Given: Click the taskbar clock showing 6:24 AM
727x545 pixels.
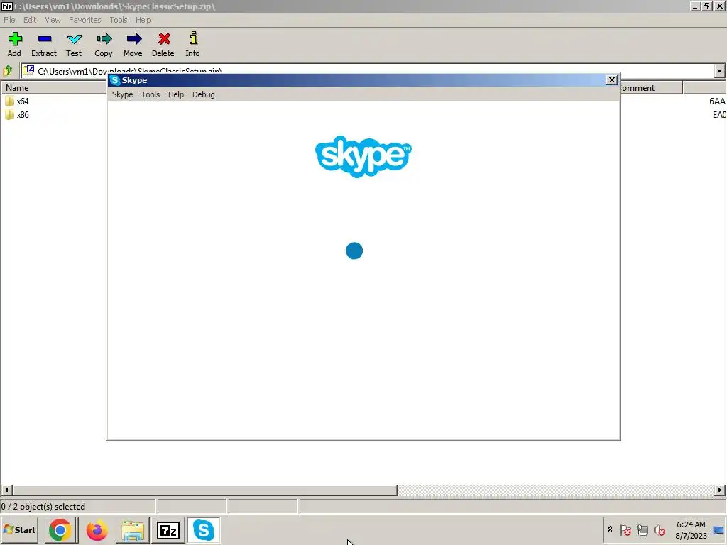Looking at the screenshot, I should (691, 530).
